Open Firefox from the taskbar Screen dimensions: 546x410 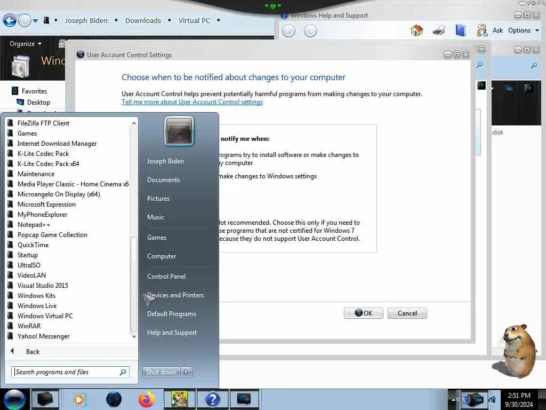[x=147, y=399]
